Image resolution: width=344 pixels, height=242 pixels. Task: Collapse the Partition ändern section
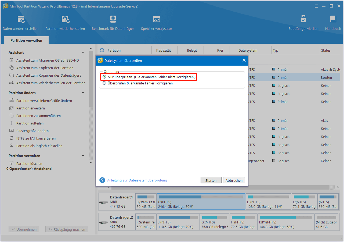83,93
